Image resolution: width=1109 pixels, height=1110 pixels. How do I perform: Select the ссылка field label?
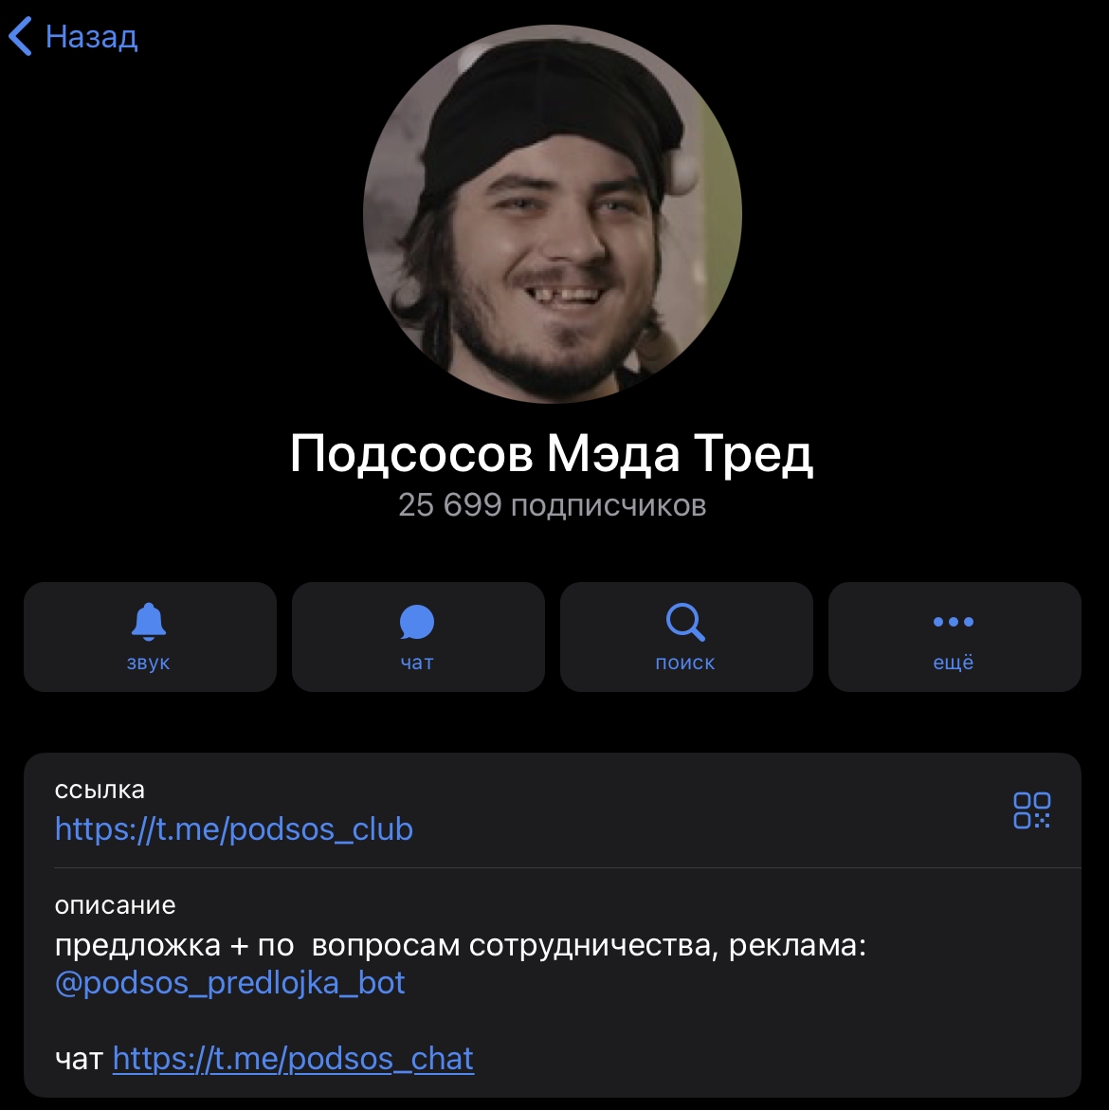coord(100,790)
